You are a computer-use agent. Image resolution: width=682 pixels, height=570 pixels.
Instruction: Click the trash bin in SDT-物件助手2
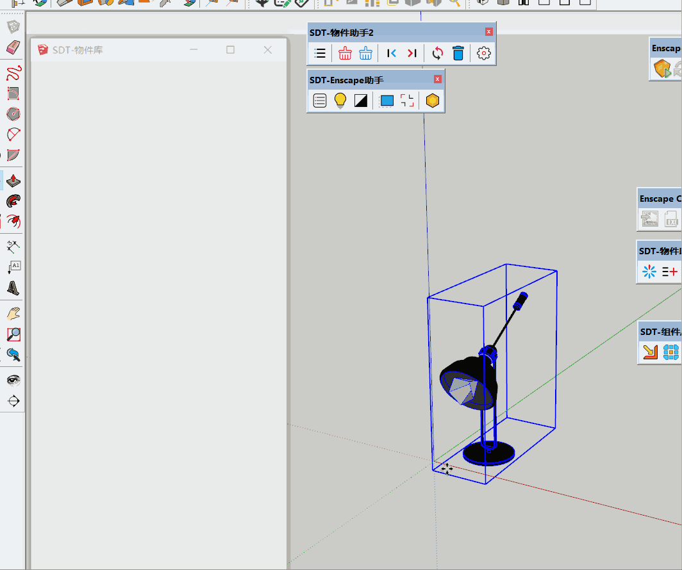pos(458,53)
